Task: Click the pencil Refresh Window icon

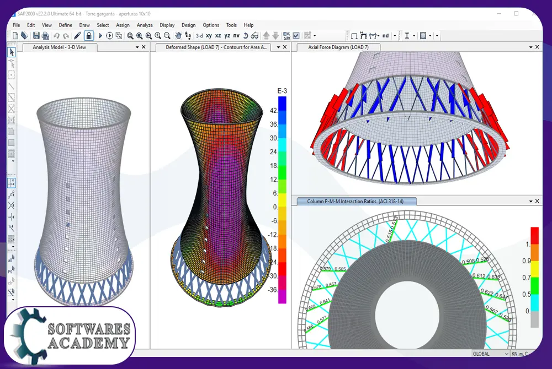Action: 77,35
